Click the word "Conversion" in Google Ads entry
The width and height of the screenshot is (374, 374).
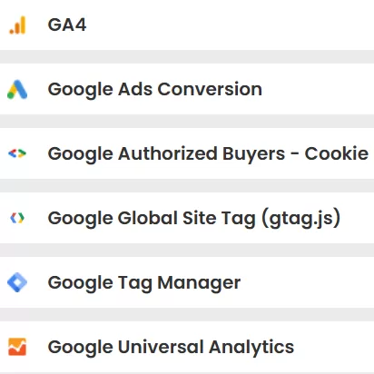[x=210, y=89]
